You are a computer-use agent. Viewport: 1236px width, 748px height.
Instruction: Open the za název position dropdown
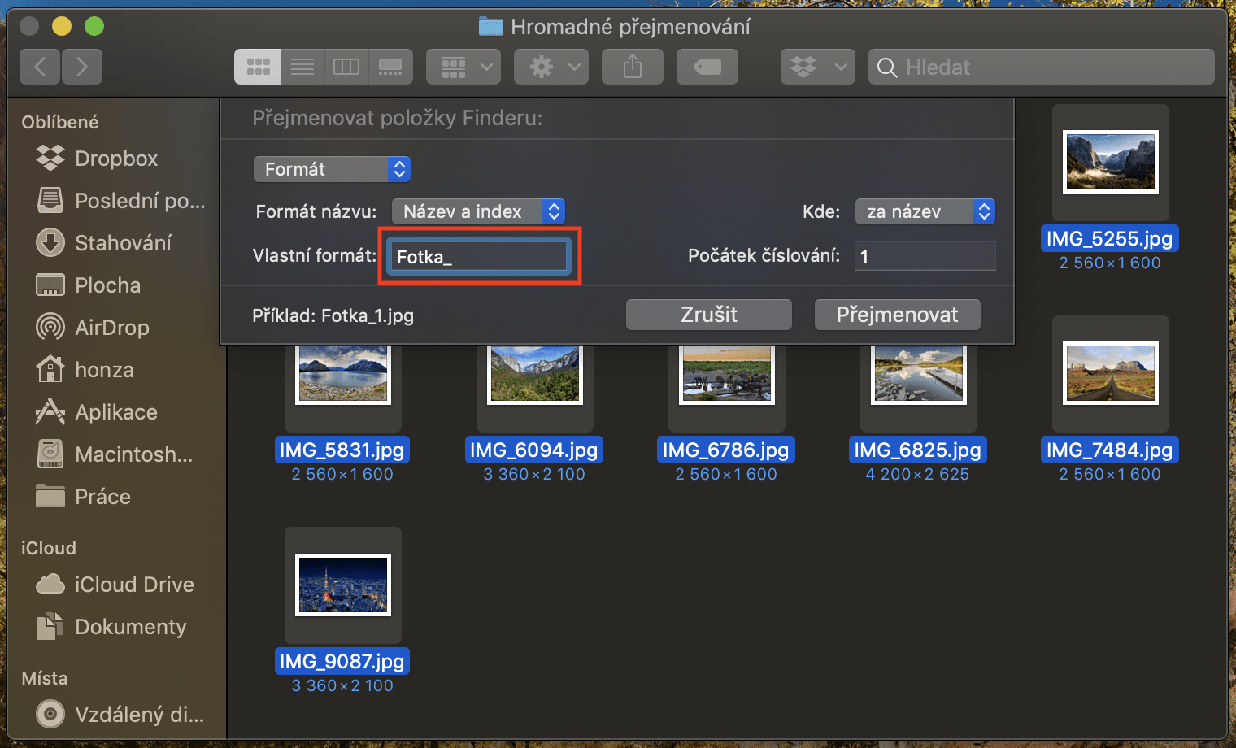point(925,211)
